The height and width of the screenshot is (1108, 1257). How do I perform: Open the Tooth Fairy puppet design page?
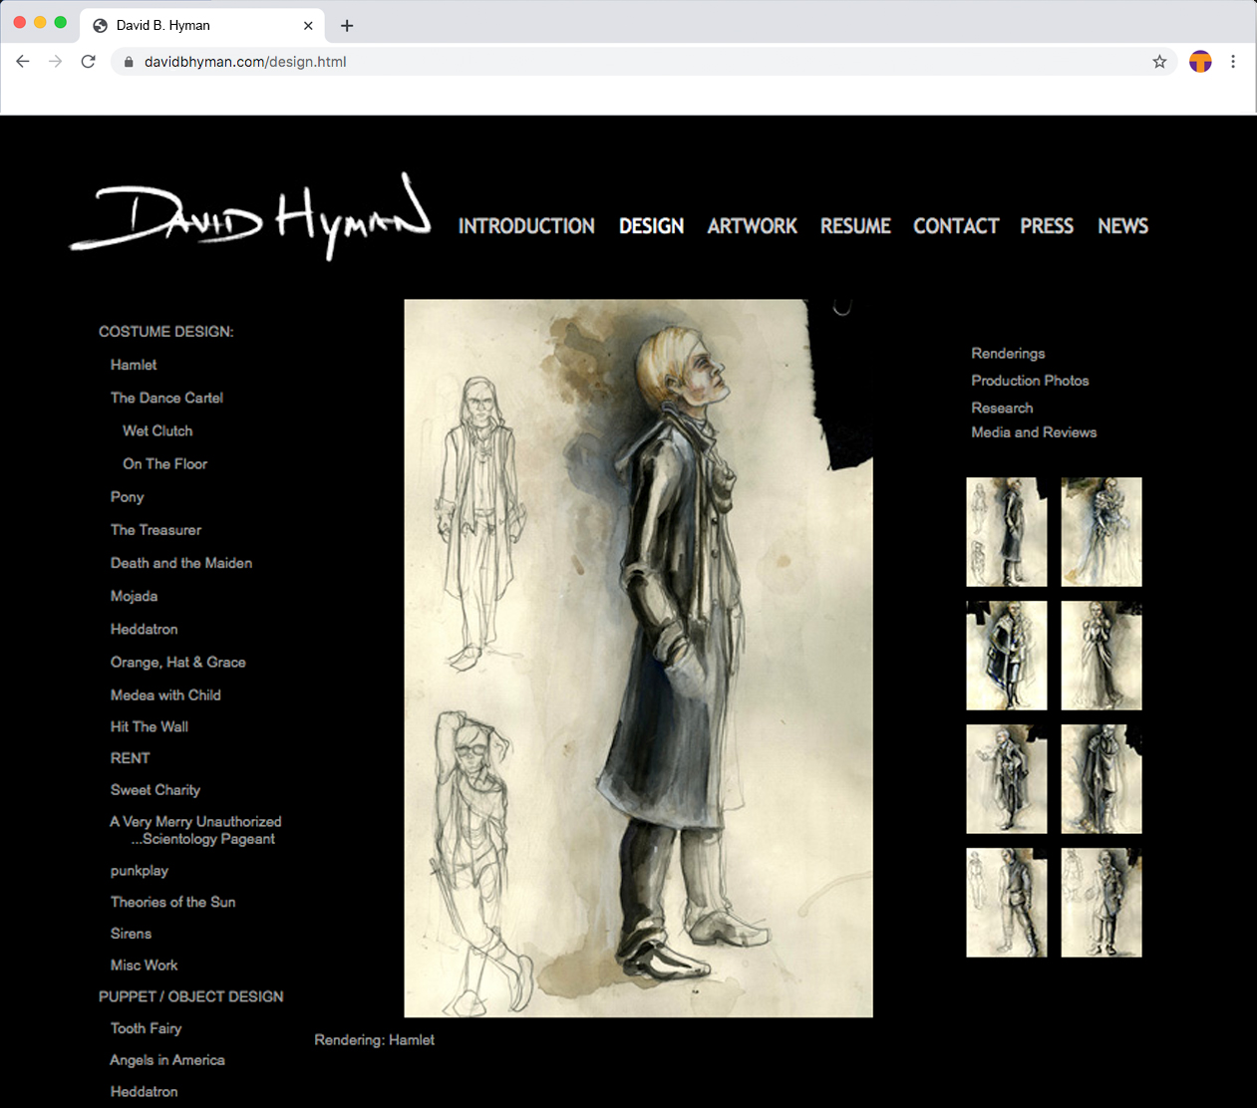146,1028
